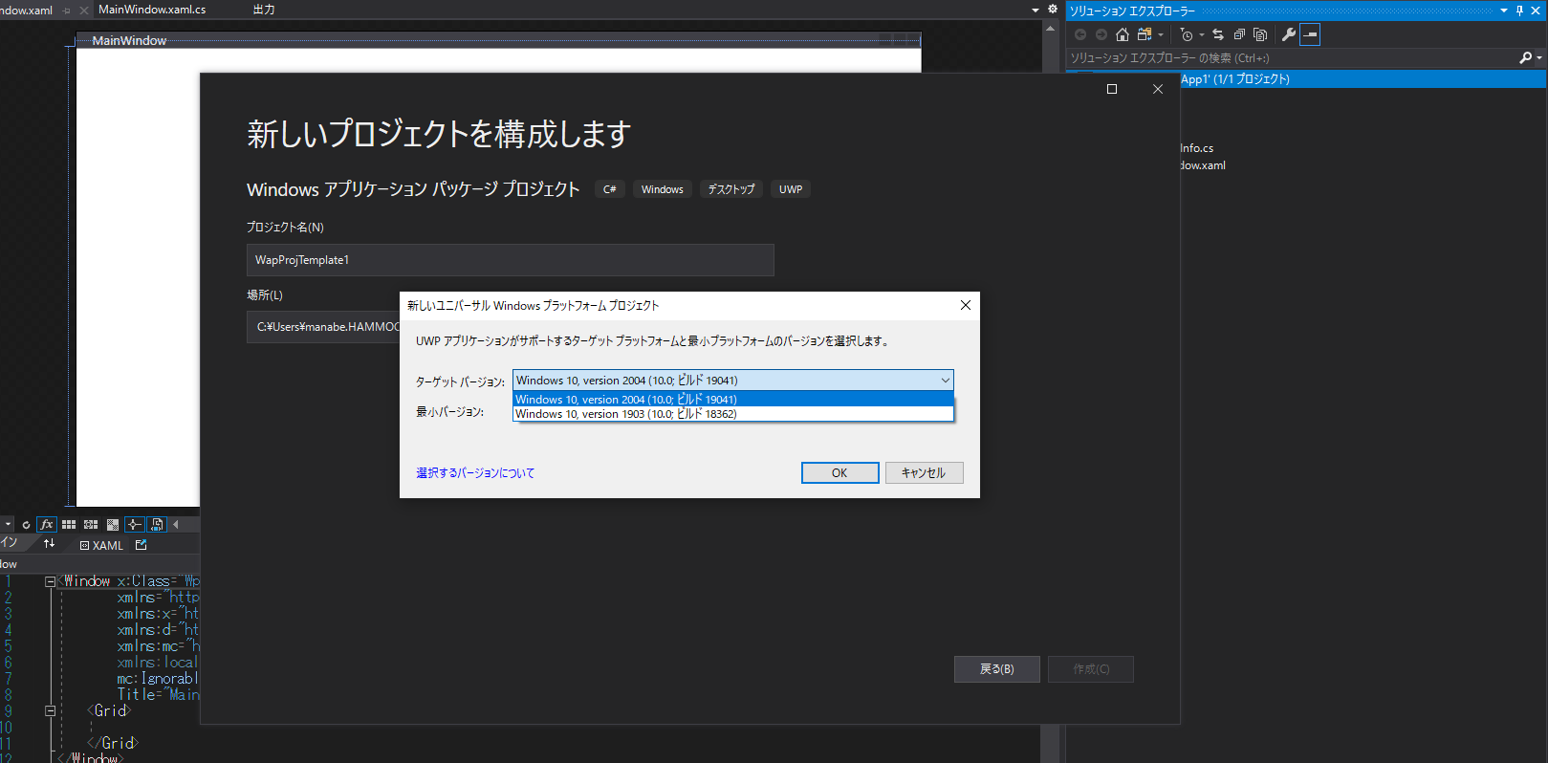Click the project name field WapProjTemplate1
Image resolution: width=1548 pixels, height=763 pixels.
point(511,260)
